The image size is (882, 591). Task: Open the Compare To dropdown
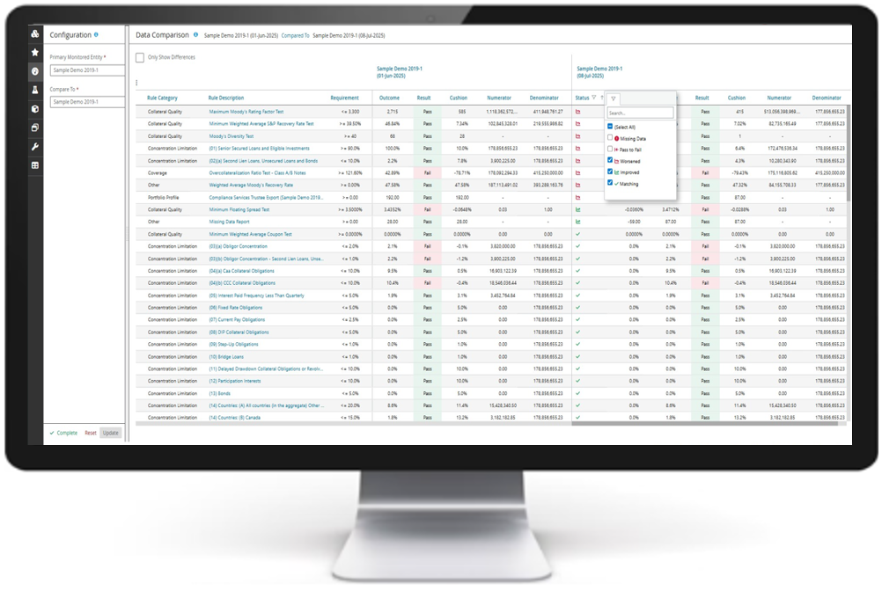(86, 102)
